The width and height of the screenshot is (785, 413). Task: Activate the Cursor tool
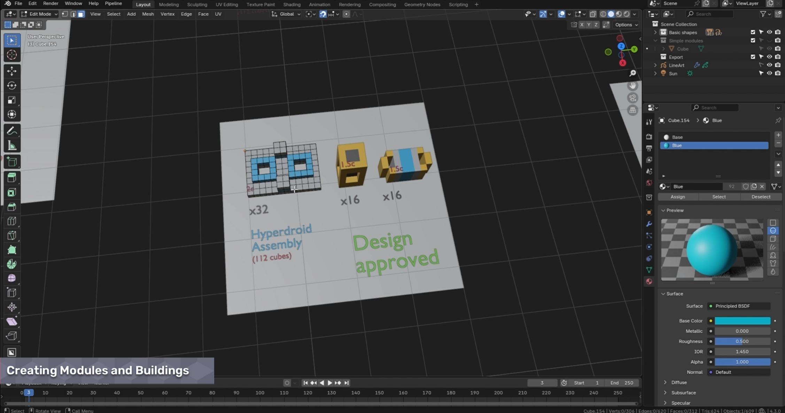coord(11,55)
